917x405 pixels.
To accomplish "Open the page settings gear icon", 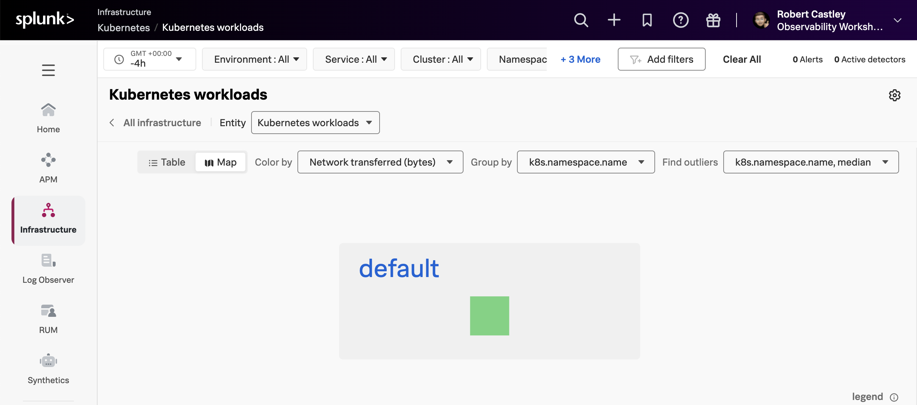I will tap(894, 95).
